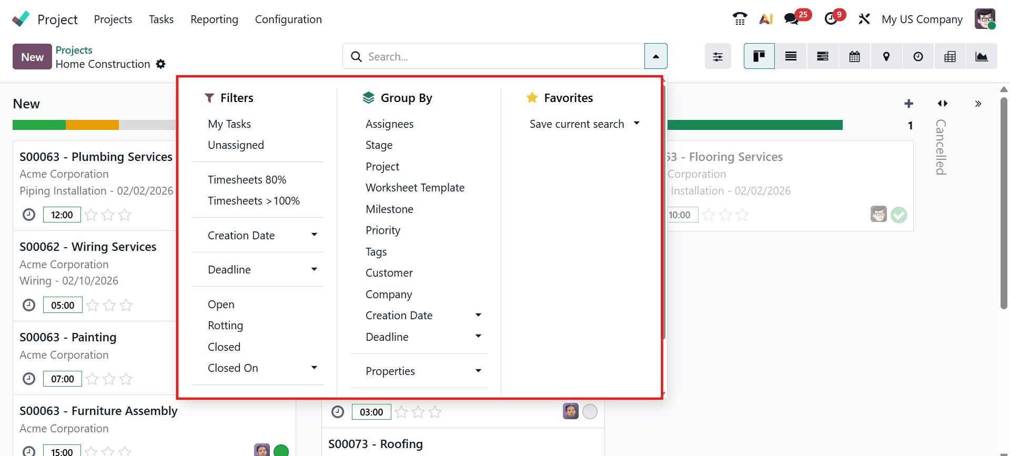Click green check state on Flooring Services
Viewport: 1010px width, 456px height.
(899, 215)
